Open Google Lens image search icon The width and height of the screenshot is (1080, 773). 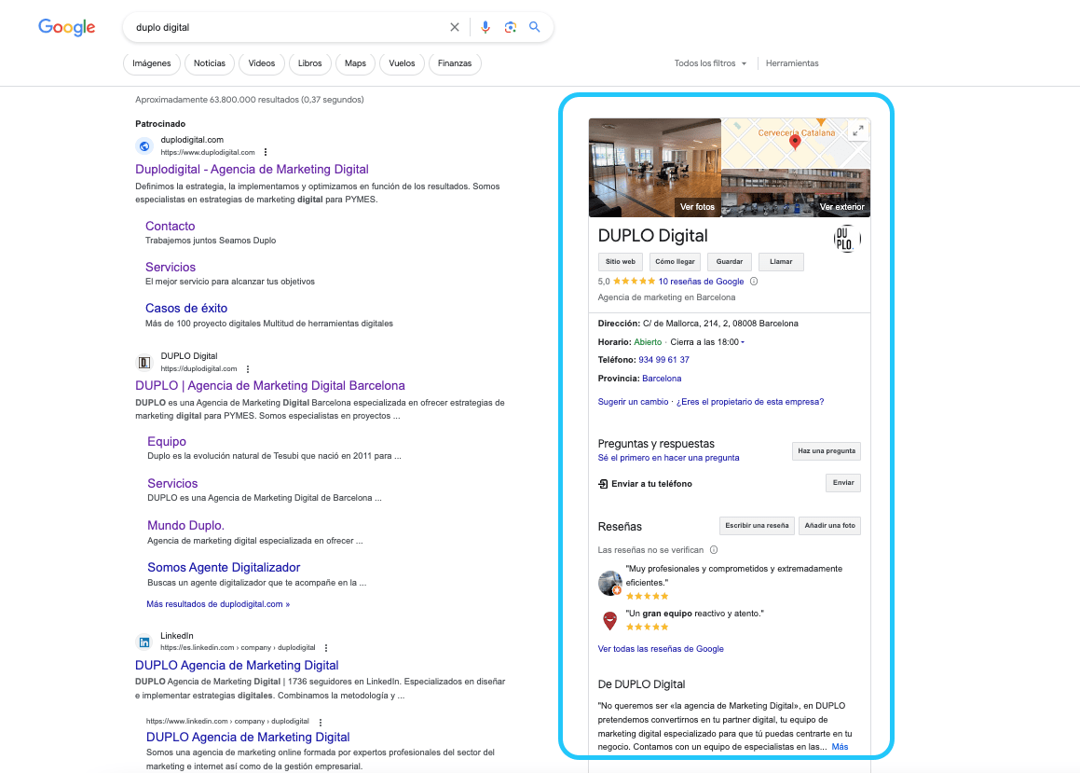point(511,28)
